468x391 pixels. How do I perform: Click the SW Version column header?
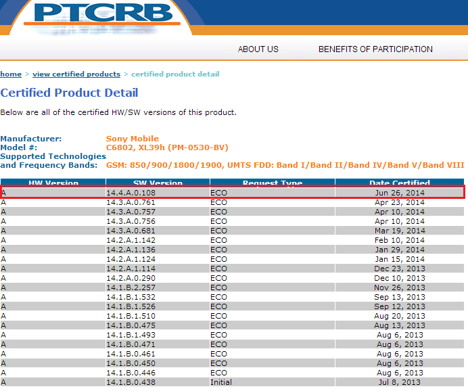tap(158, 183)
